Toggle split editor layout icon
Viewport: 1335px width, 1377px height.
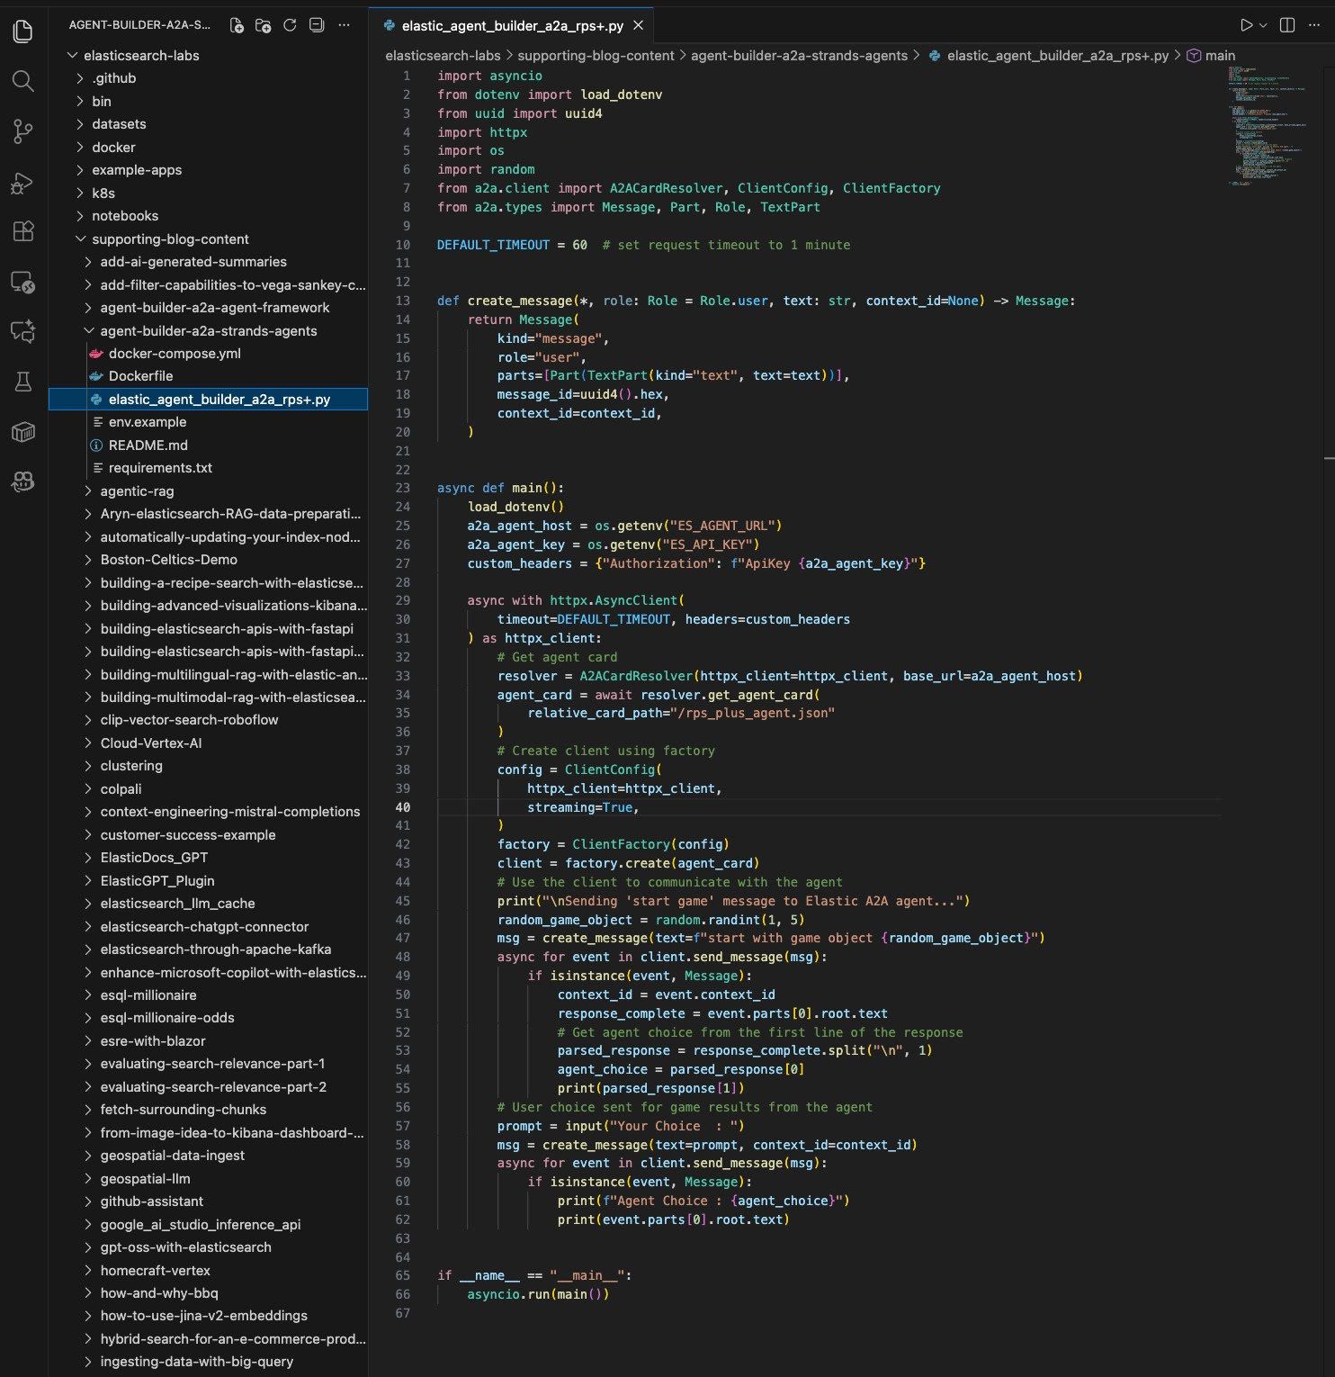pos(1287,25)
